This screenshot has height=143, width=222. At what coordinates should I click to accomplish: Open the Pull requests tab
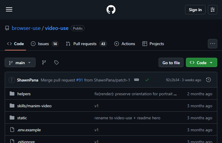click(x=86, y=44)
